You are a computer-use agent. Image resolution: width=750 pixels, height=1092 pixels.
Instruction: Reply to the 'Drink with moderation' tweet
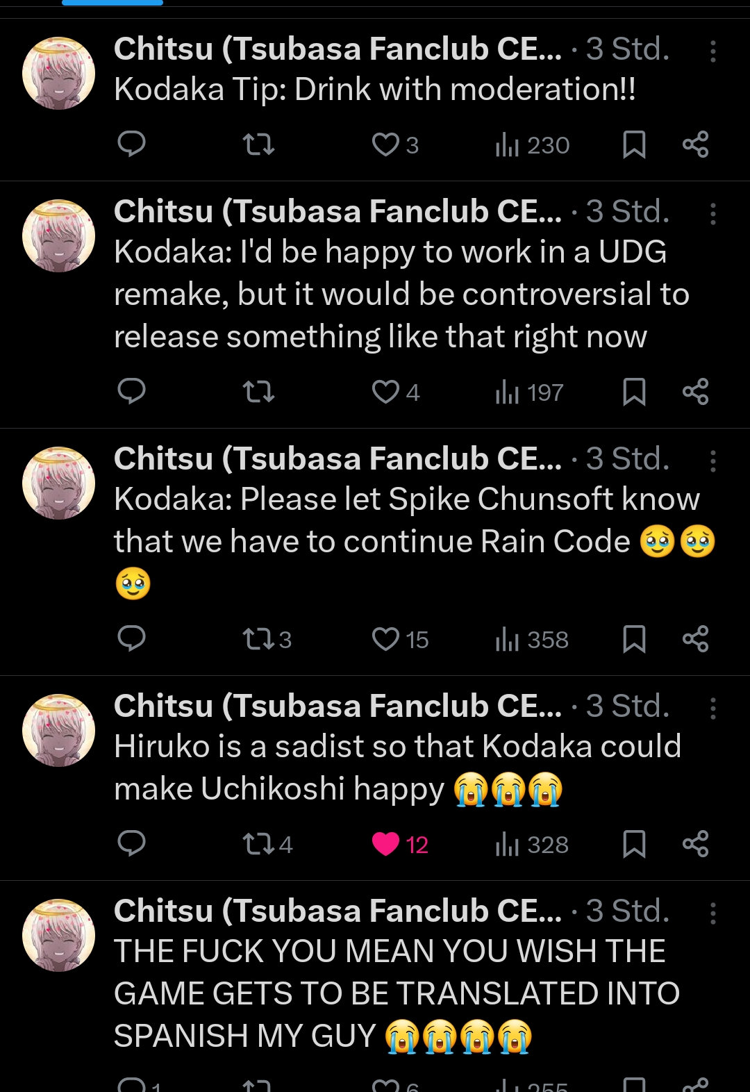(x=131, y=144)
